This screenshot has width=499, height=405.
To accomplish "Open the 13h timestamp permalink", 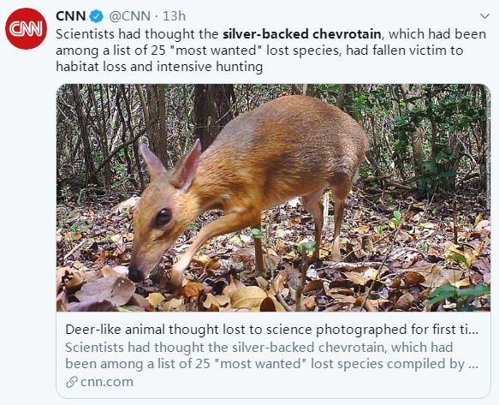I will pyautogui.click(x=174, y=16).
